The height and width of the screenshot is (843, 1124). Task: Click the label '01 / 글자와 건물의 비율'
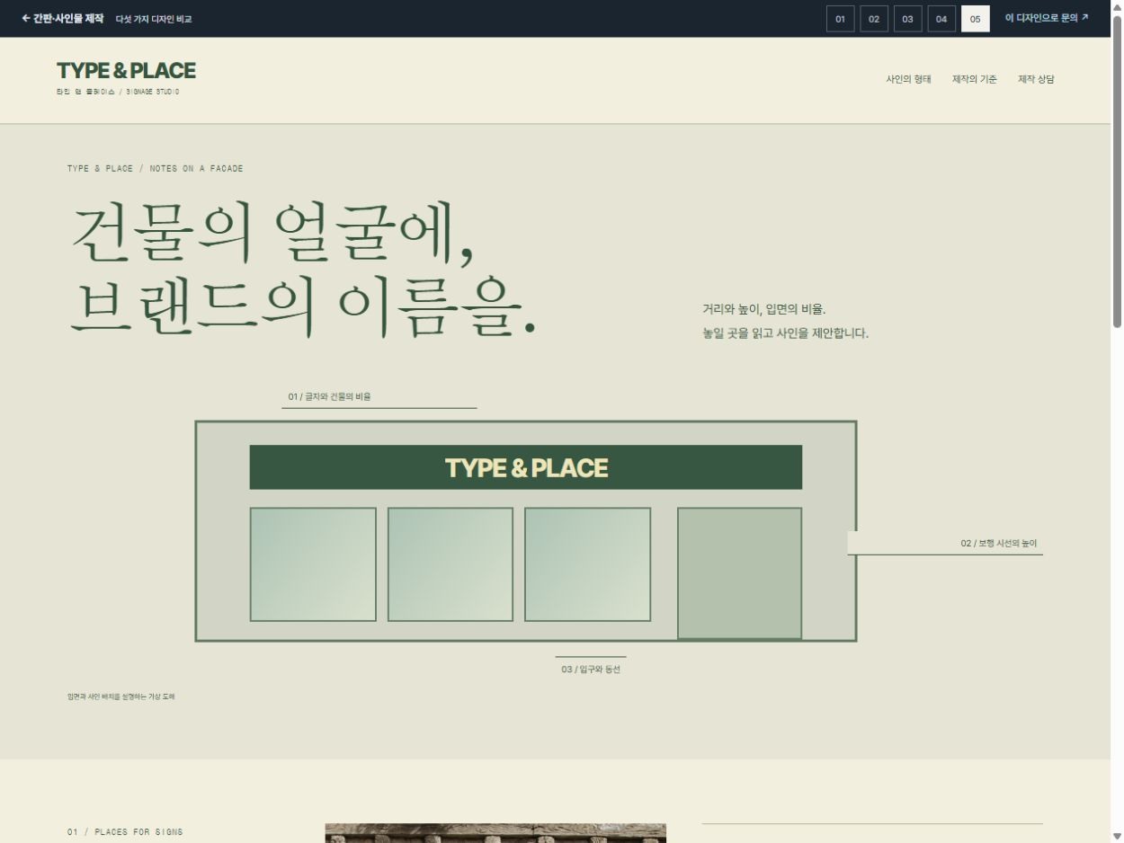[329, 396]
